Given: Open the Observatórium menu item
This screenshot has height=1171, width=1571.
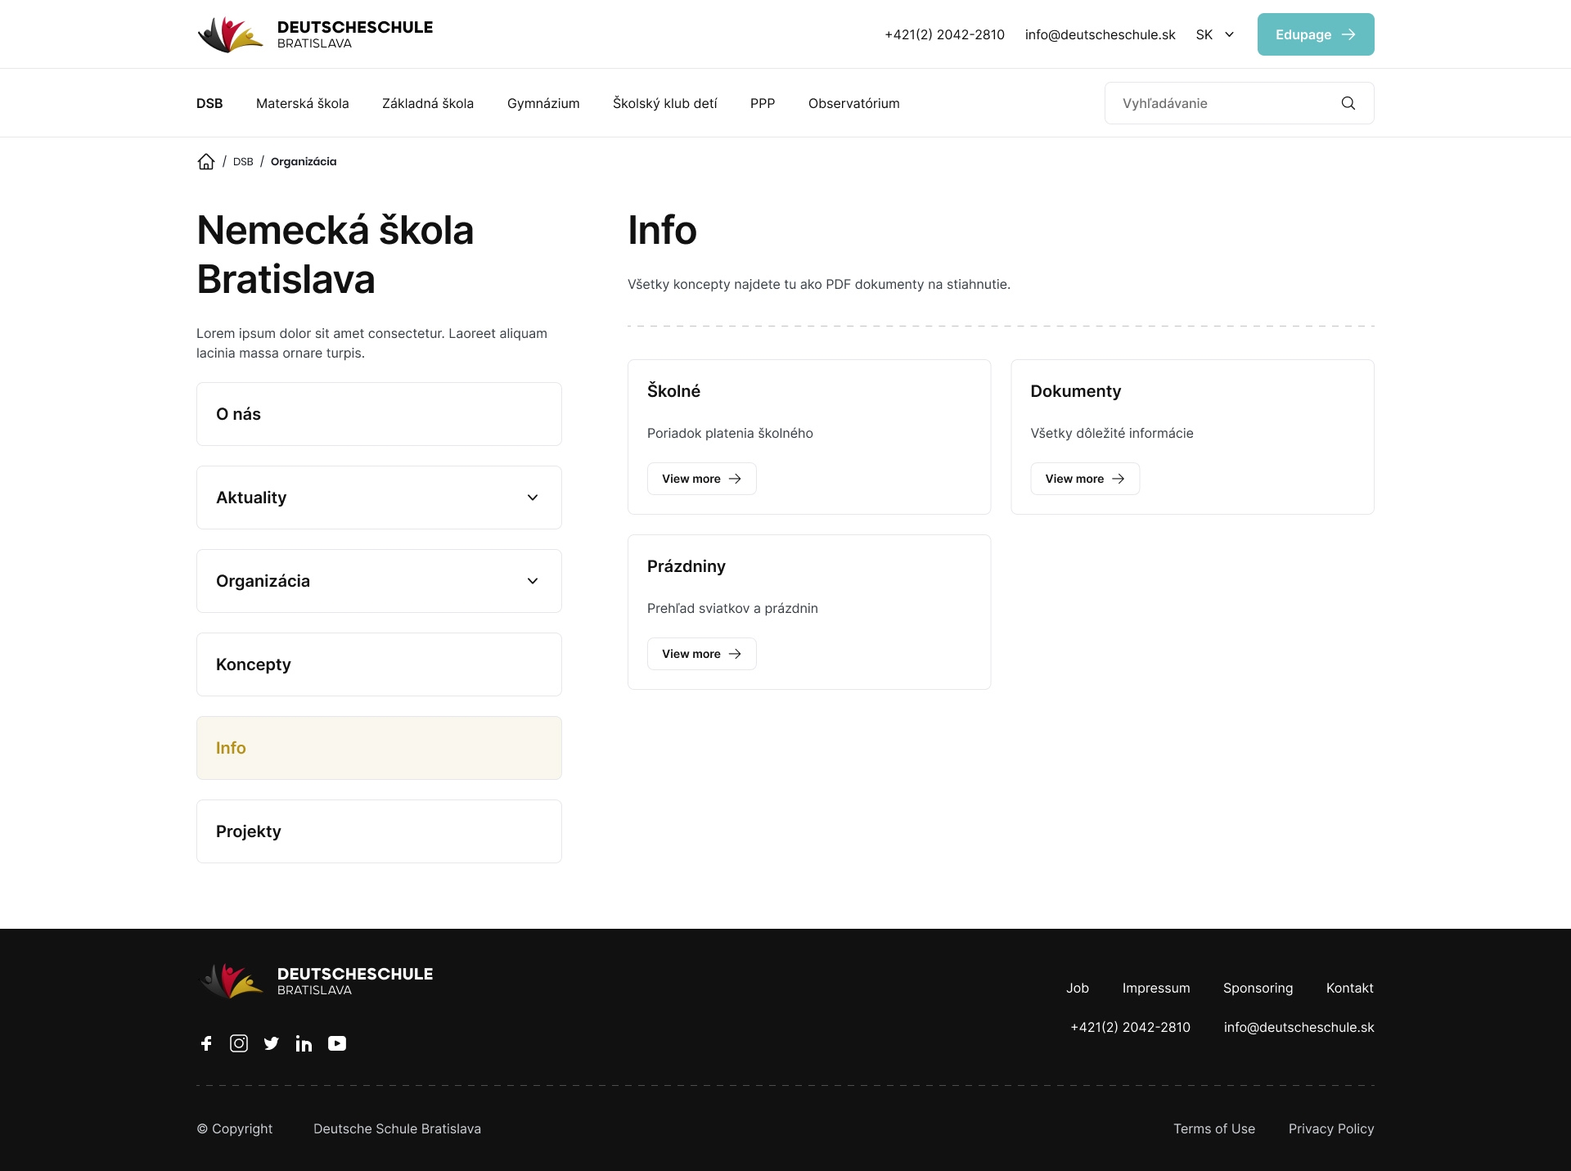Looking at the screenshot, I should click(x=853, y=103).
